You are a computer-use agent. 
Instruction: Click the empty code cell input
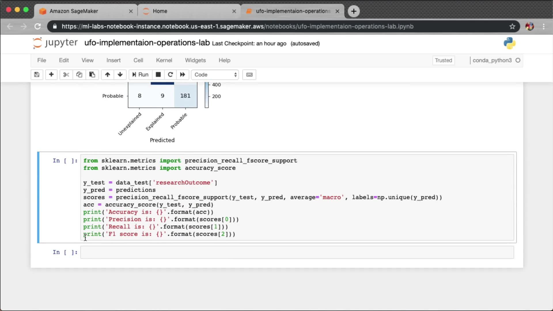coord(297,252)
